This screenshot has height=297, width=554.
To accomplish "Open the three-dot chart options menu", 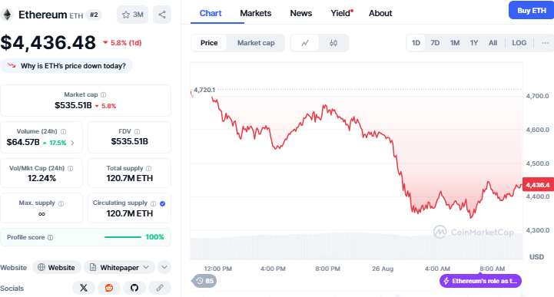I will click(x=546, y=43).
